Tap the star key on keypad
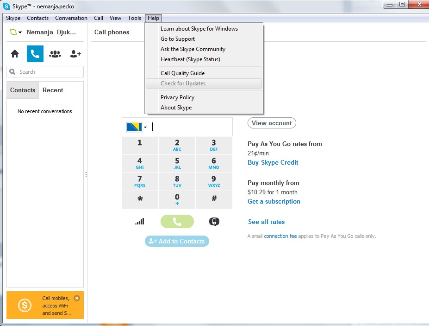The image size is (429, 326). coord(140,200)
